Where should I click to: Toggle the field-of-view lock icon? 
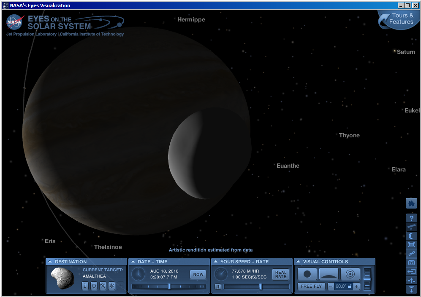pyautogui.click(x=350, y=286)
